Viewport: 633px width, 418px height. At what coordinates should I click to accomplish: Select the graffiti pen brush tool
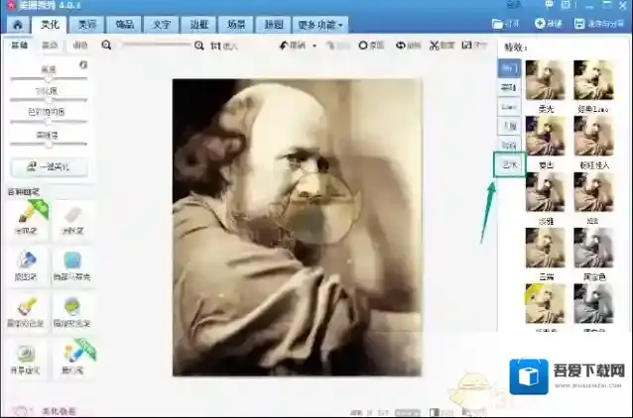[27, 220]
